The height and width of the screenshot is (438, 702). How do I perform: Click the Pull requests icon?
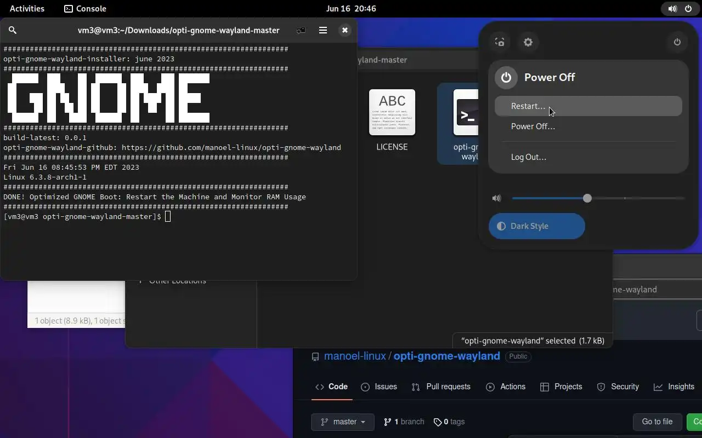[x=416, y=387]
